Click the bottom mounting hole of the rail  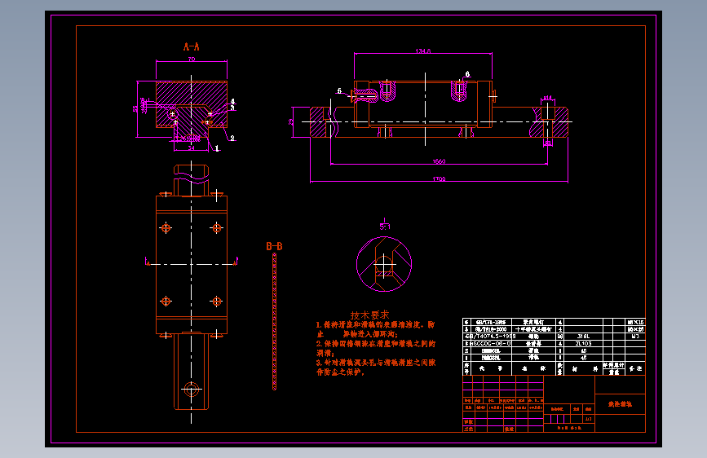click(x=191, y=390)
